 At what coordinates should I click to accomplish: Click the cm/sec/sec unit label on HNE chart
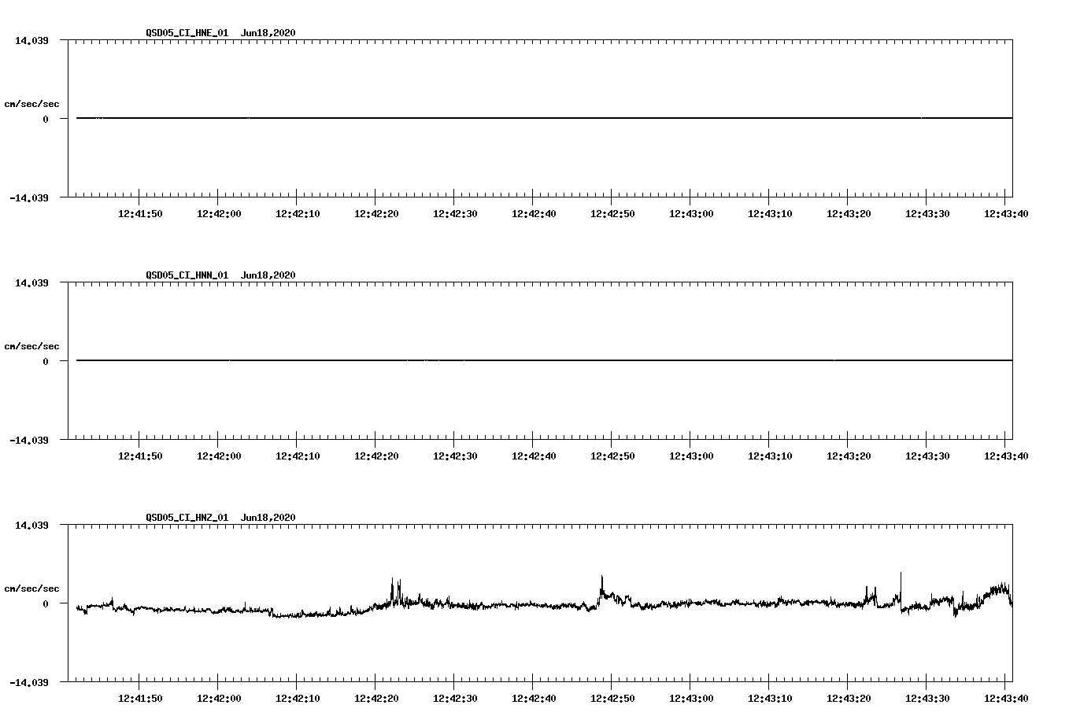coord(31,104)
